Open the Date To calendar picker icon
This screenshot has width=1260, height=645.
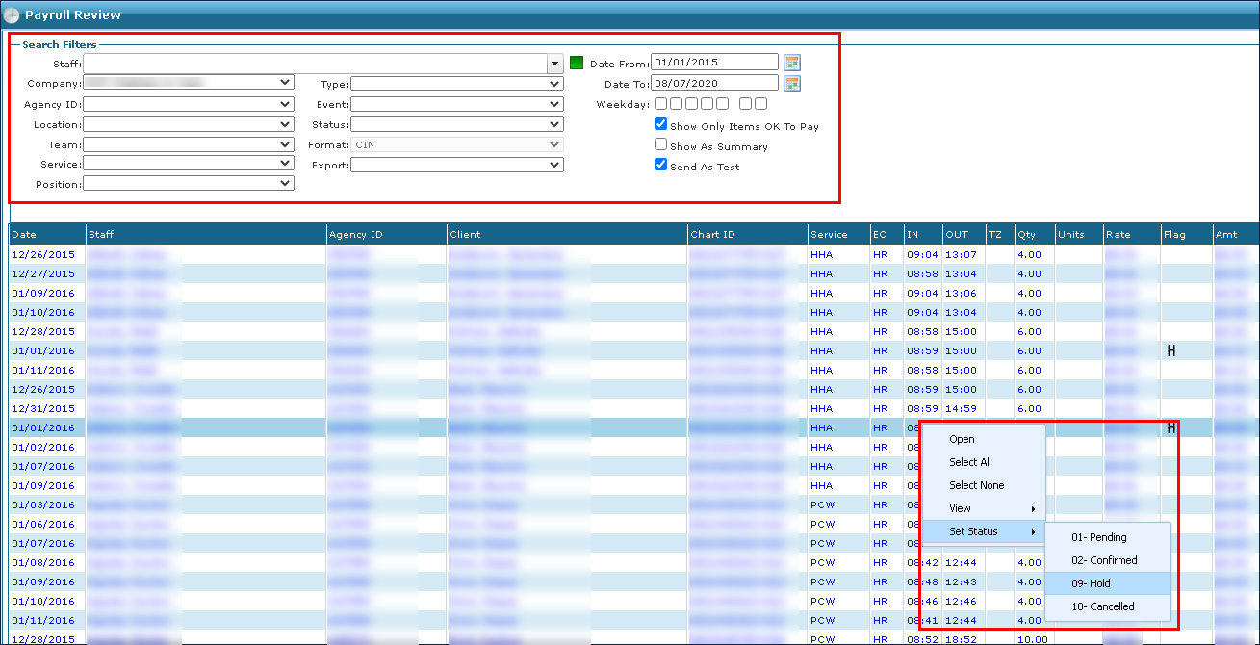point(792,84)
